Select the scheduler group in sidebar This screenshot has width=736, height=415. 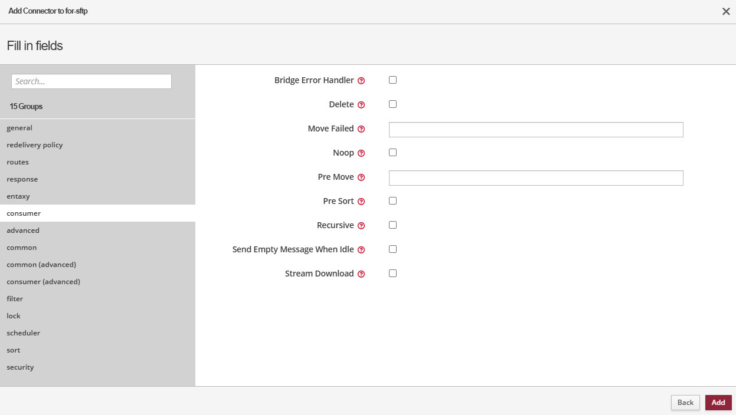click(24, 333)
